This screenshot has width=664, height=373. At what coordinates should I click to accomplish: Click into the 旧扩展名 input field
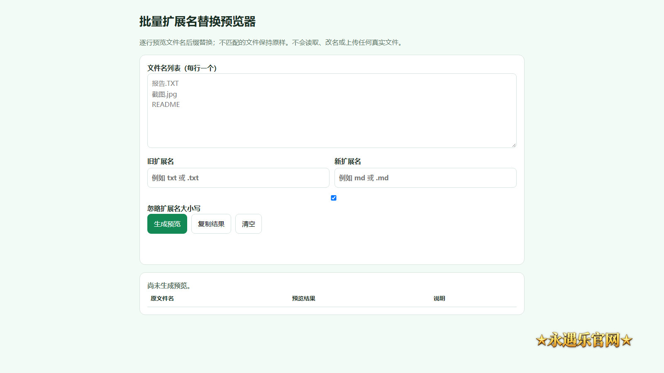tap(238, 178)
